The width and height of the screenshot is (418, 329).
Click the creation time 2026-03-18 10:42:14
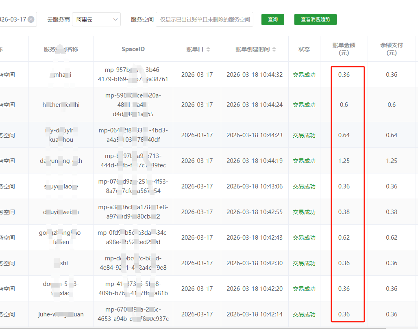coord(255,314)
